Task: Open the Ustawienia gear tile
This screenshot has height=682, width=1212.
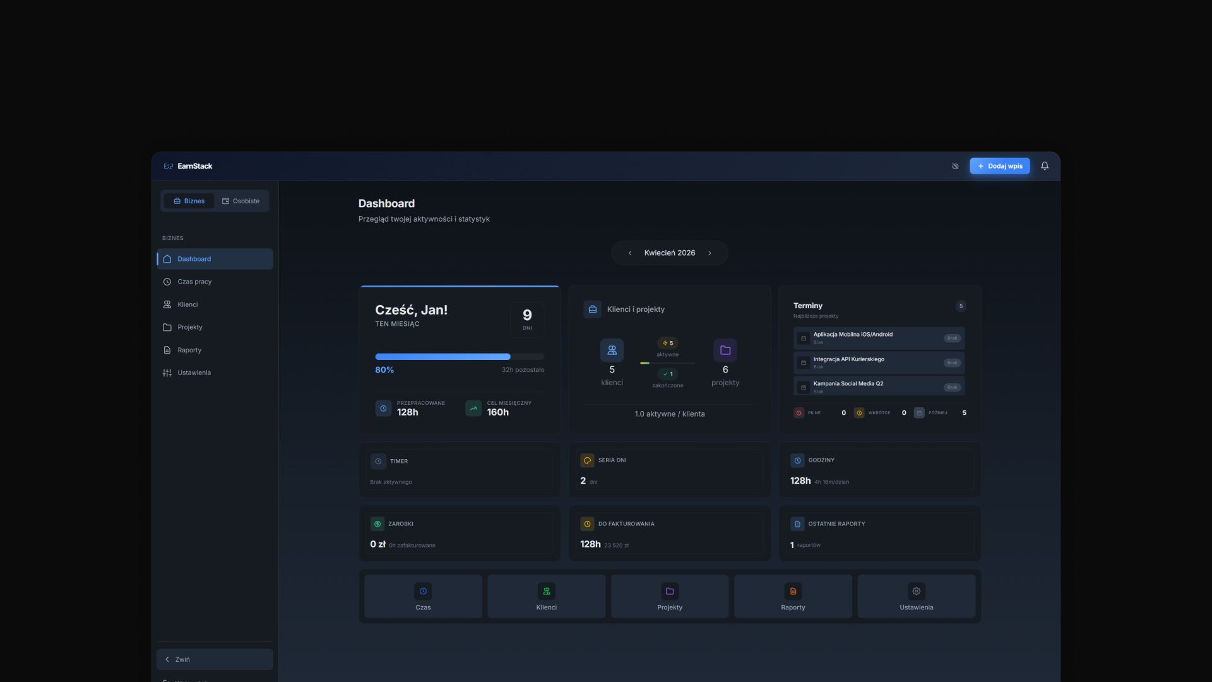Action: coord(916,596)
